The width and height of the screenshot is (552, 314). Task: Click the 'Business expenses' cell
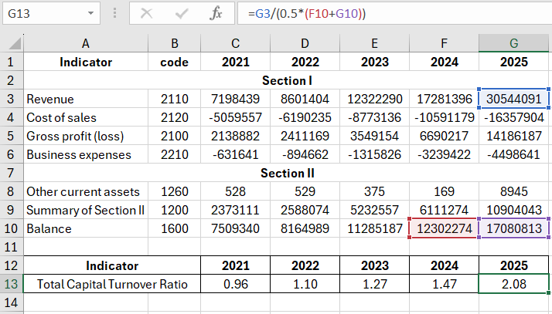click(x=86, y=154)
